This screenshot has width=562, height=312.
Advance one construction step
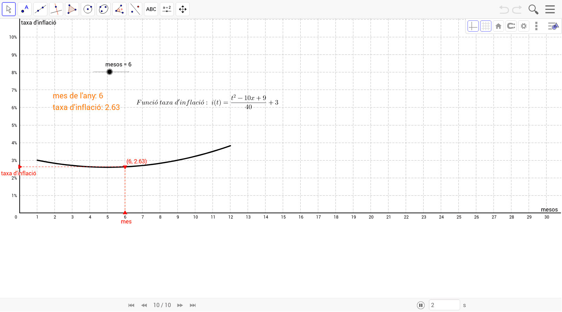[180, 305]
